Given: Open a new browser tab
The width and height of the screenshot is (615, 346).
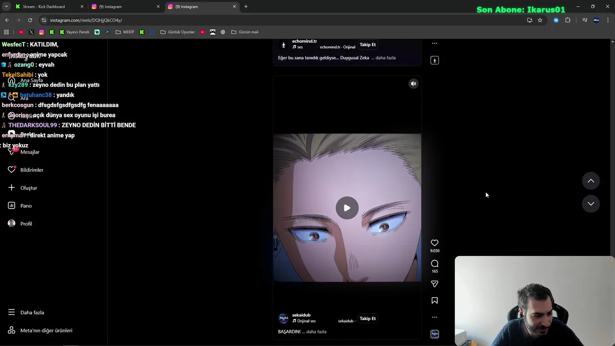Looking at the screenshot, I should click(246, 7).
